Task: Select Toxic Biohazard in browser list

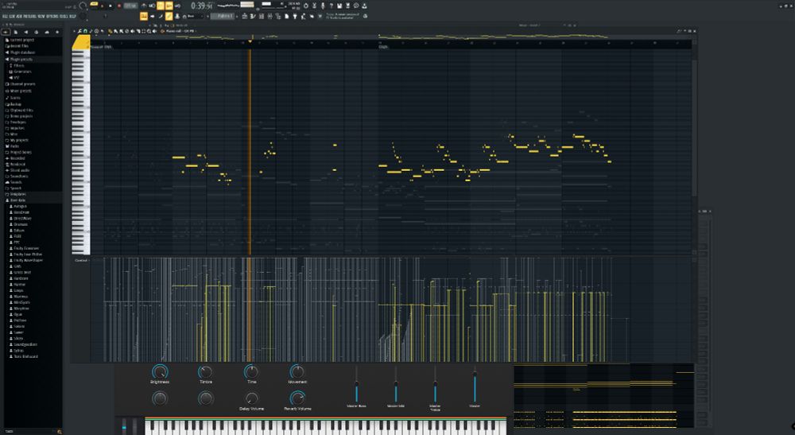Action: click(25, 356)
